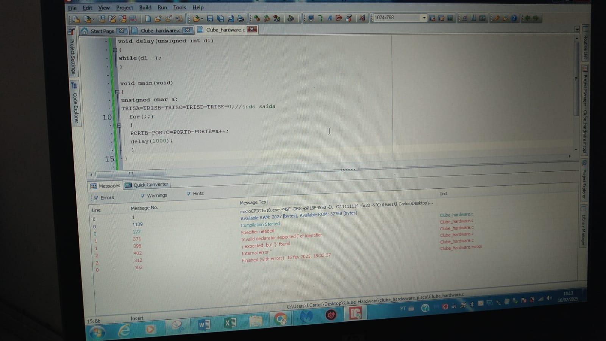The width and height of the screenshot is (606, 341).
Task: Click the Save All icon
Action: pos(220,18)
